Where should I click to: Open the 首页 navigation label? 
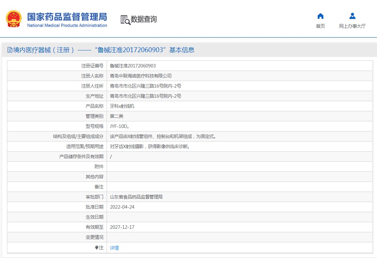click(320, 26)
